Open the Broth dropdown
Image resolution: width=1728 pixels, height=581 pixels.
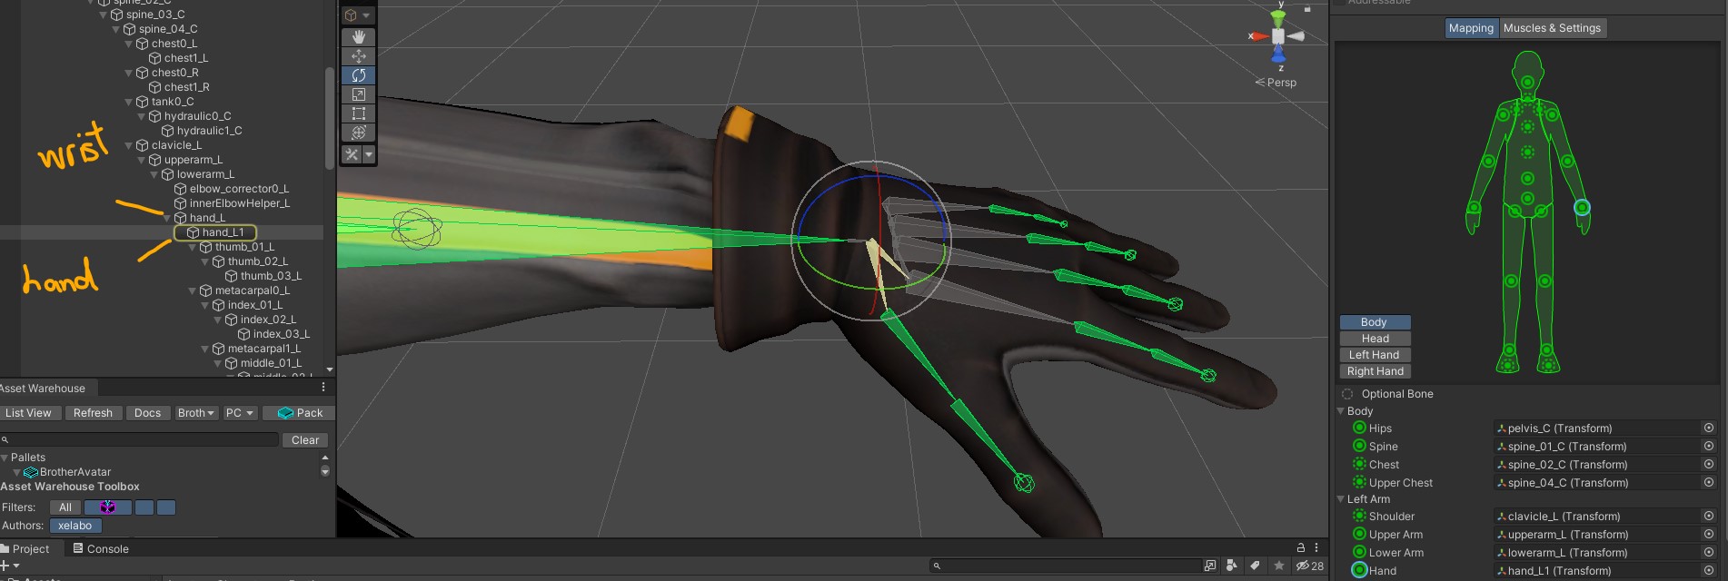[x=196, y=413]
